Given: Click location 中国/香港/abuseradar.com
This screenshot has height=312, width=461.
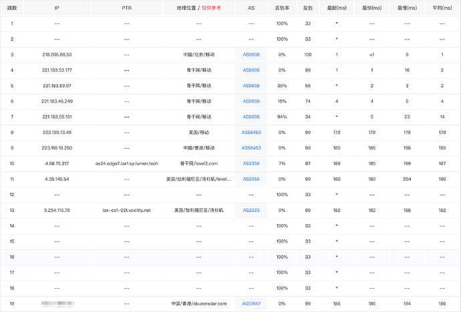Looking at the screenshot, I should click(198, 303).
